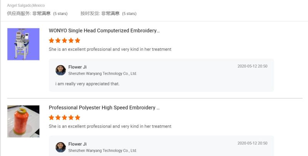Open the orange polyester thread product thumbnail
The width and height of the screenshot is (308, 156).
[x=23, y=121]
